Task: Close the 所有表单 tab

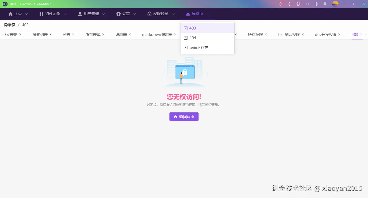Action: (x=103, y=35)
